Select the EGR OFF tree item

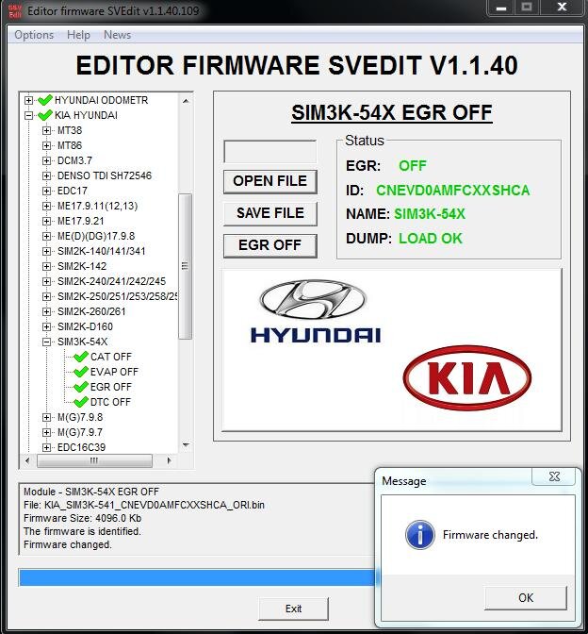(x=111, y=387)
